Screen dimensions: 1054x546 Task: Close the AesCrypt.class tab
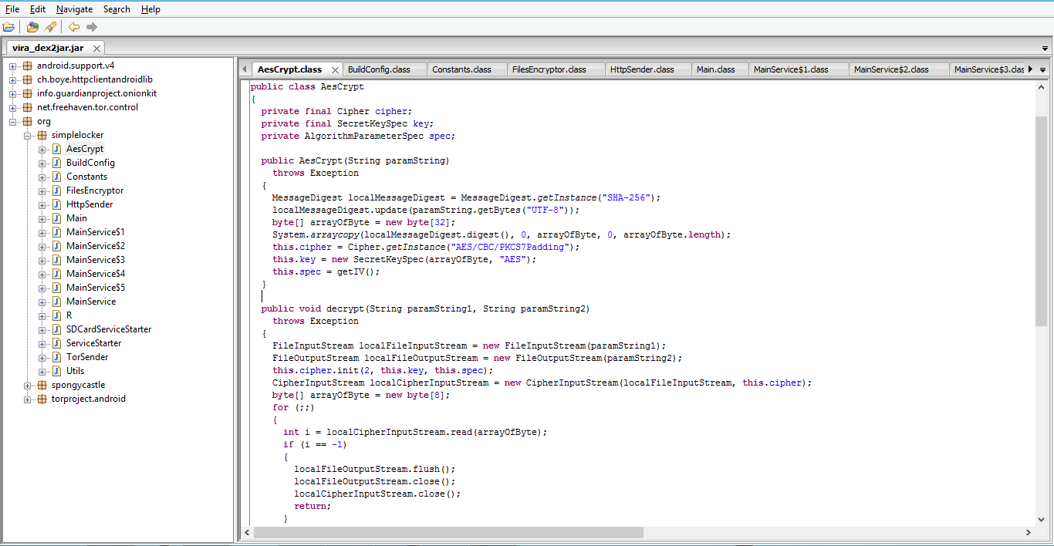tap(334, 70)
